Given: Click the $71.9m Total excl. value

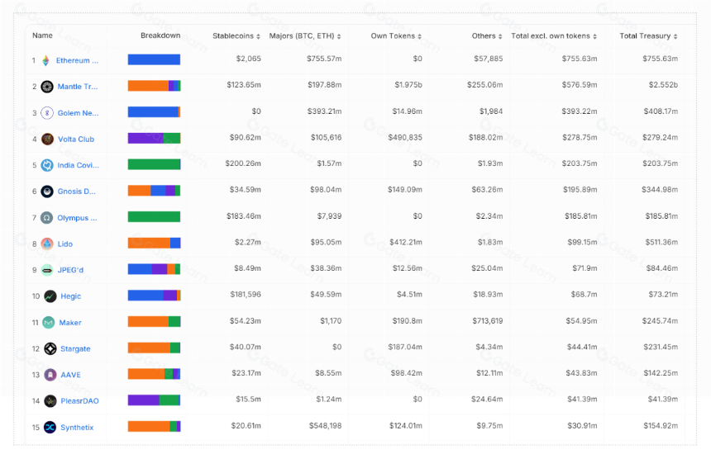Looking at the screenshot, I should pos(585,268).
